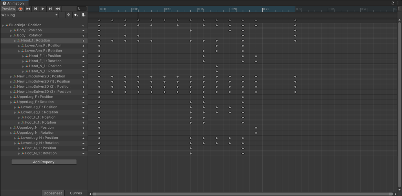Switch to the Dopesheet tab
402x196 pixels.
click(53, 193)
